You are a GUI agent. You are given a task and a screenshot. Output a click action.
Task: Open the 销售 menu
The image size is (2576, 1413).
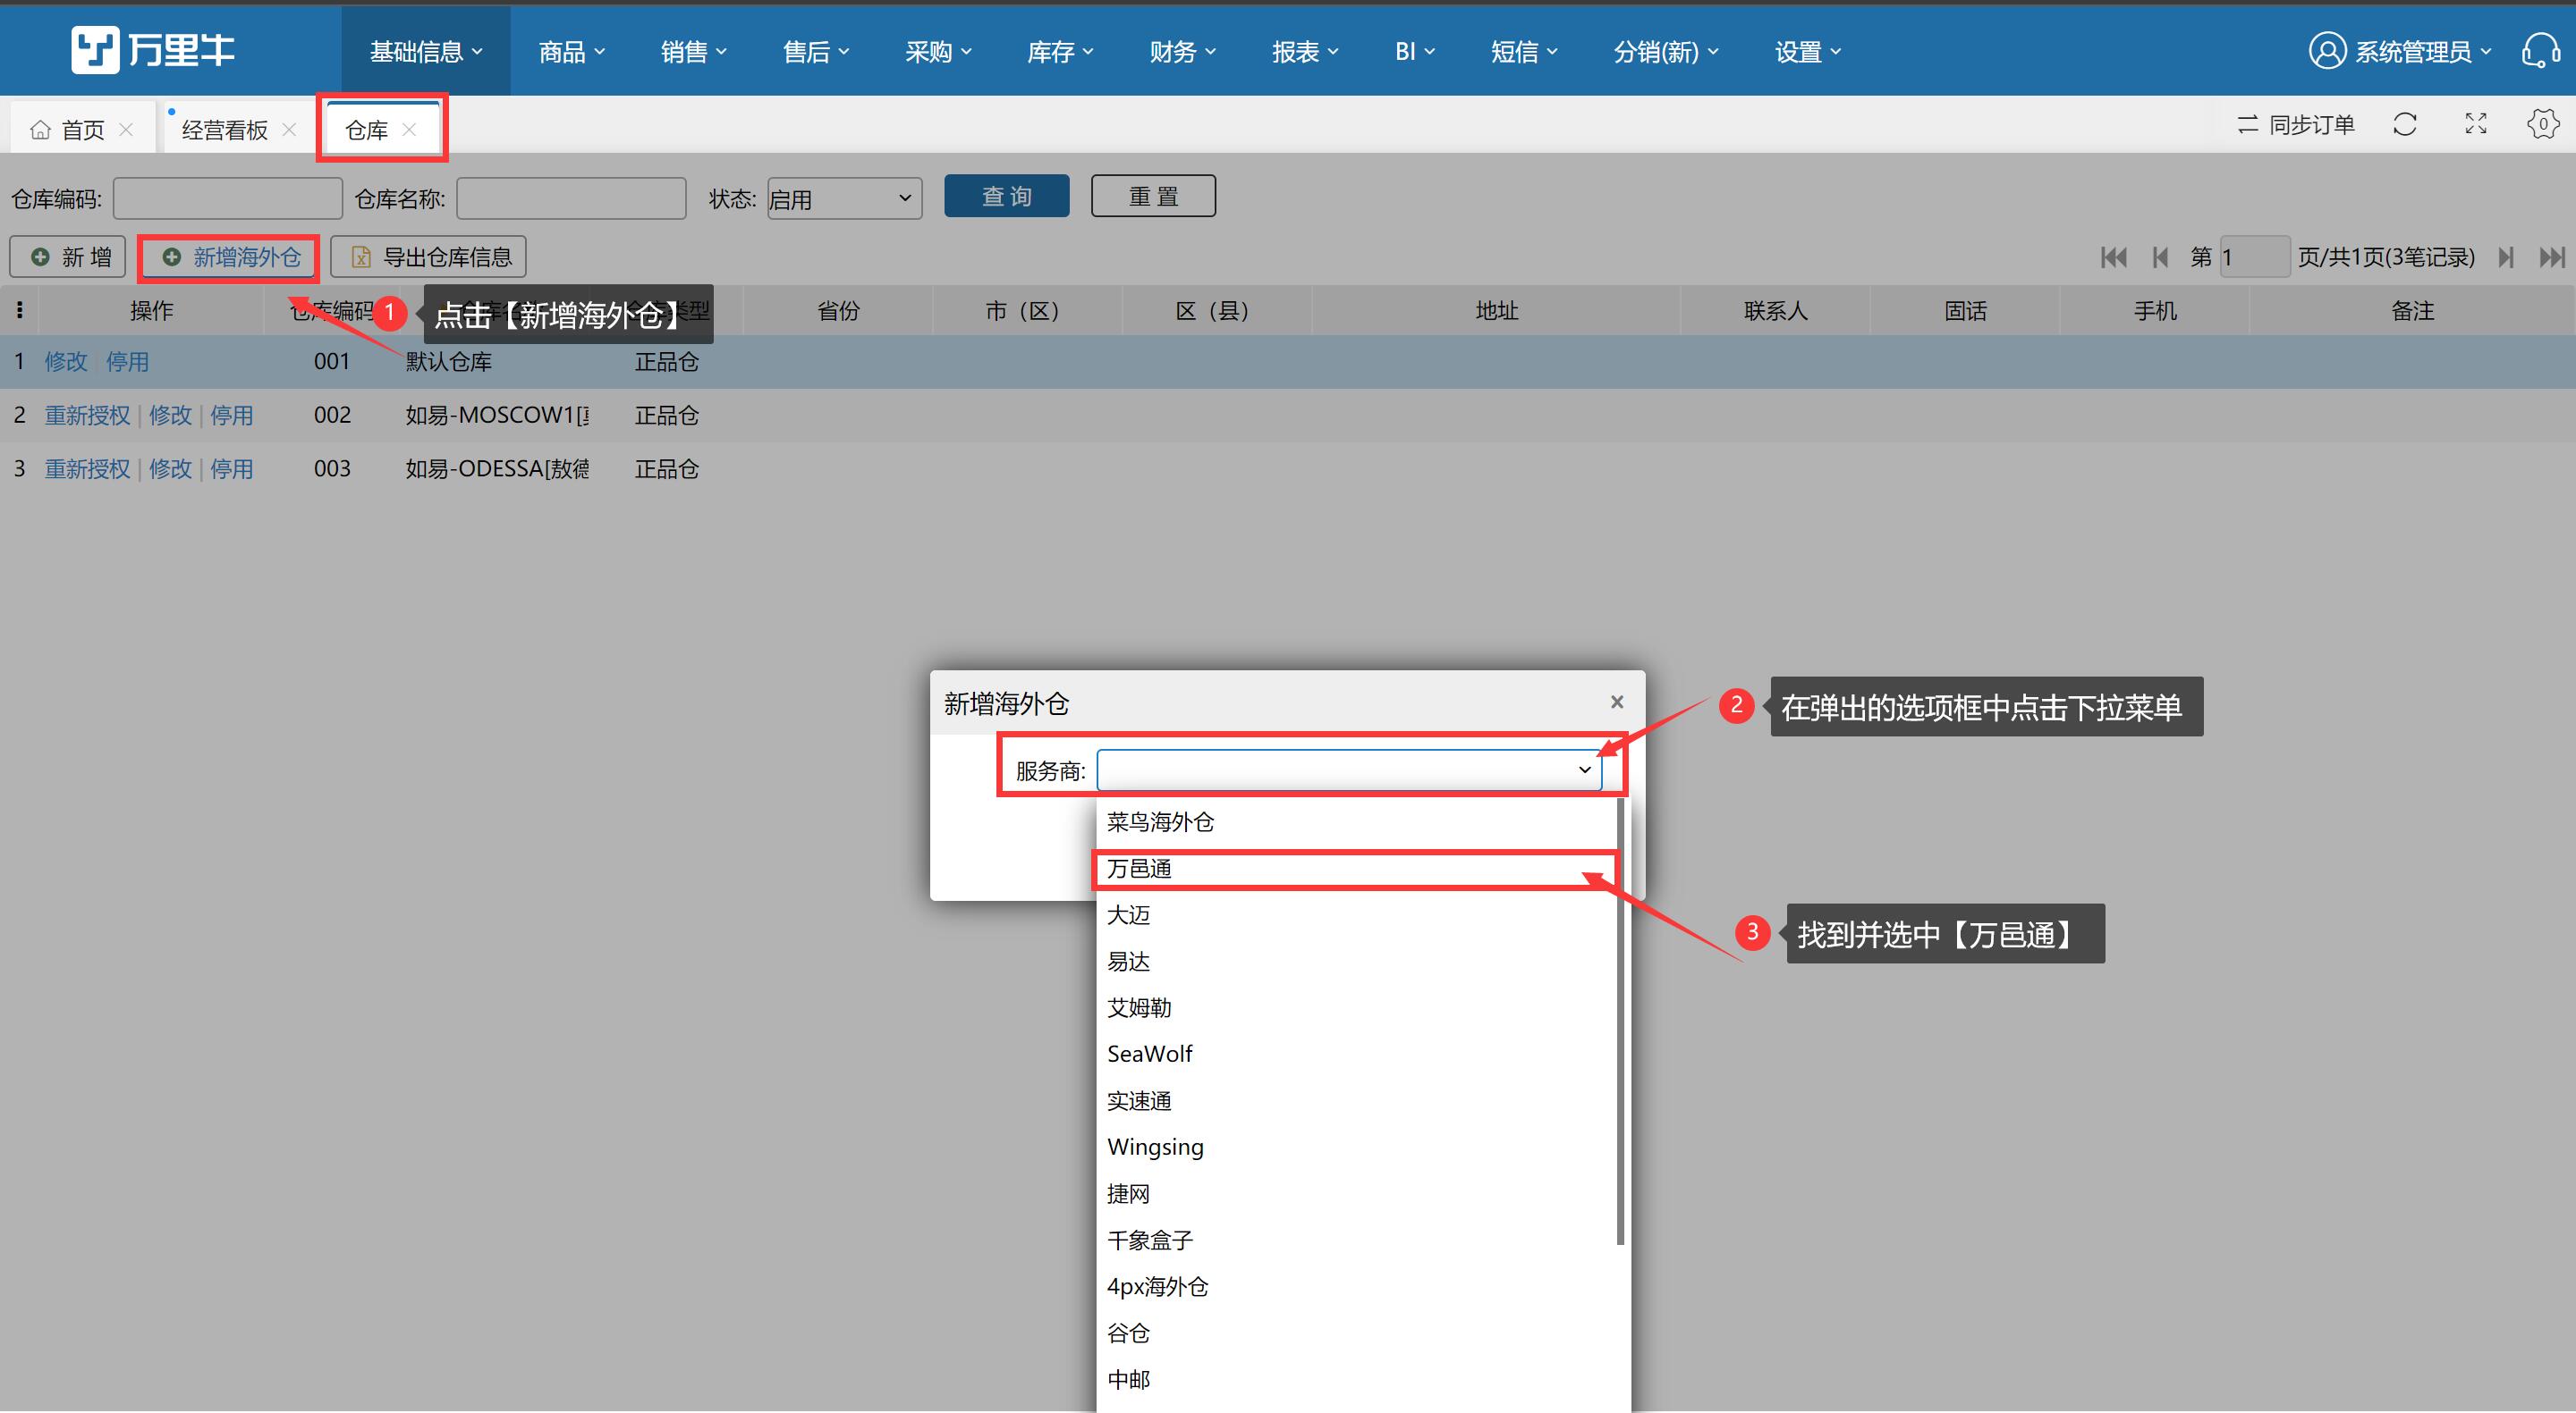click(694, 52)
